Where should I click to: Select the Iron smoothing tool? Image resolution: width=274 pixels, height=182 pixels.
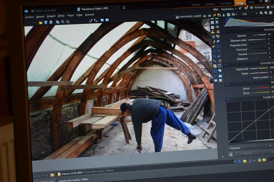218,32
